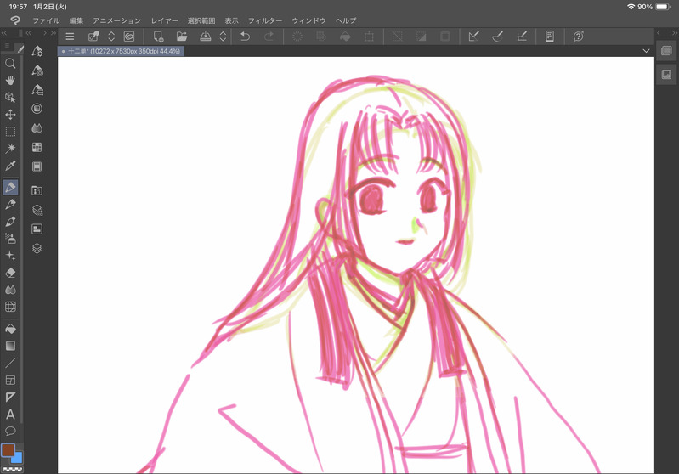Expand right palette dock double arrow
This screenshot has width=679, height=474.
click(x=674, y=33)
